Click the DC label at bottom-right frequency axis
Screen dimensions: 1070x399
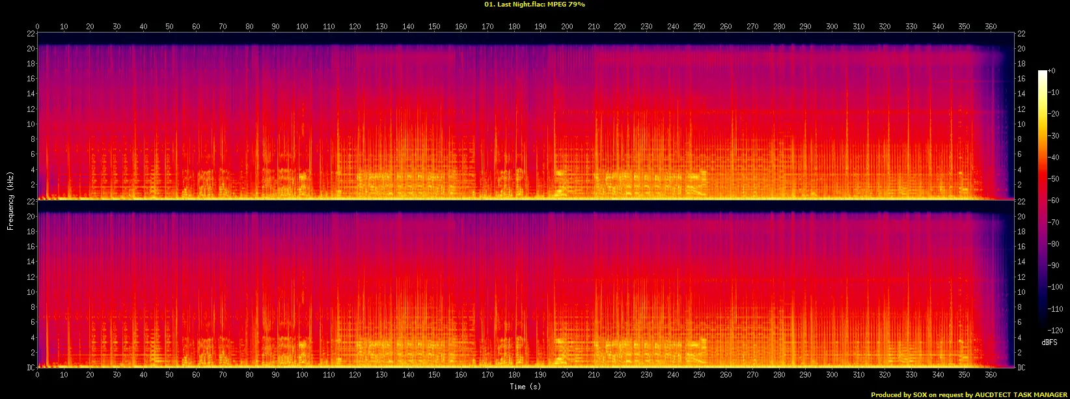tap(1021, 368)
